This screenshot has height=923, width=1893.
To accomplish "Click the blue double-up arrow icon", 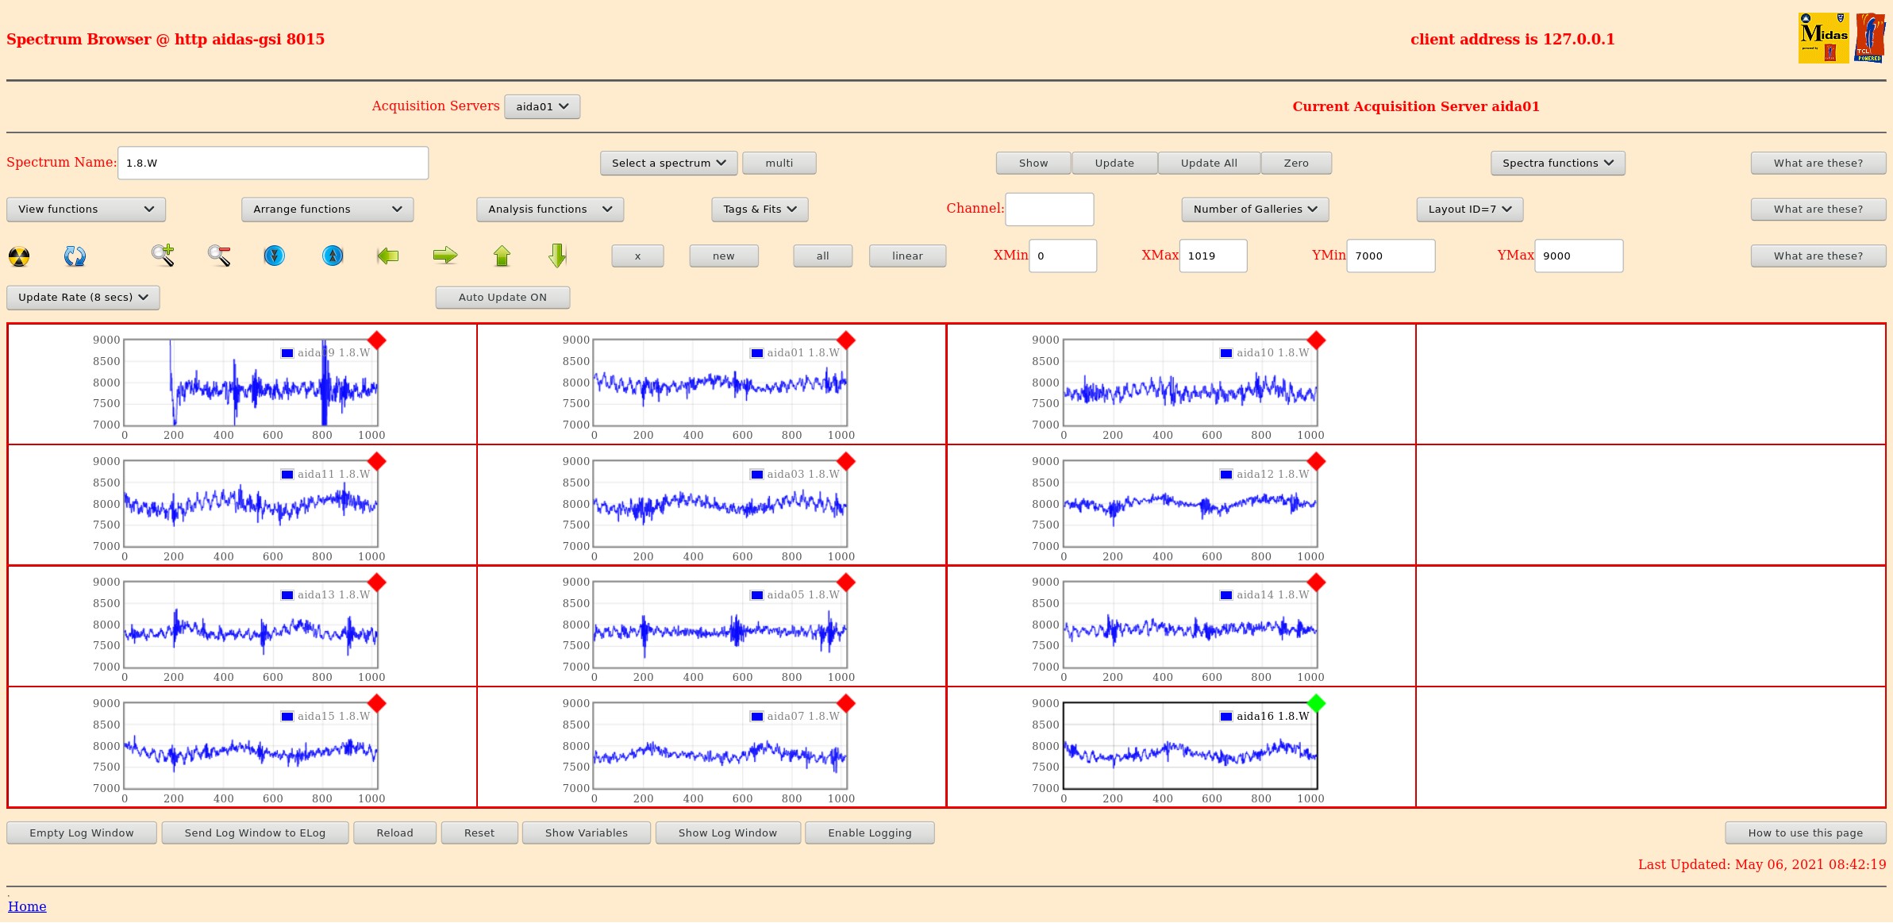I will point(333,256).
